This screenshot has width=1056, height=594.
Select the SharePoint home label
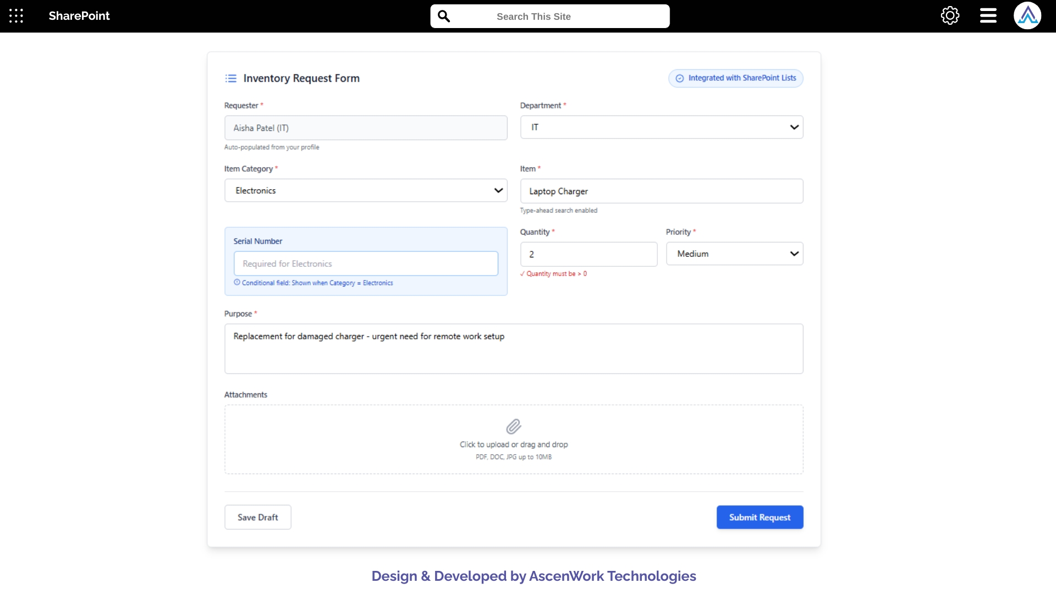(79, 16)
